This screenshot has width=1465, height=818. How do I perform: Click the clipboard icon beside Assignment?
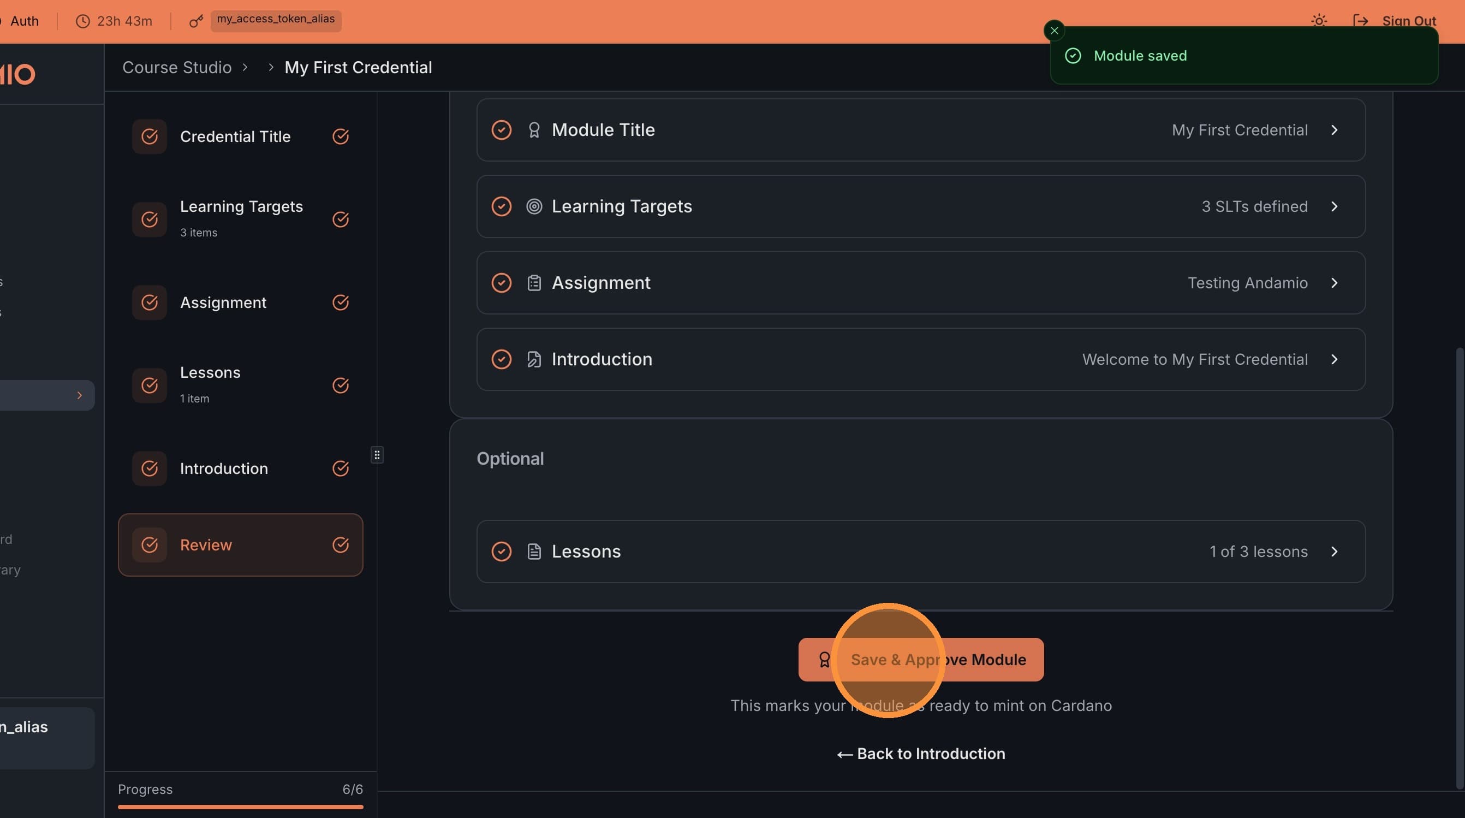click(534, 283)
